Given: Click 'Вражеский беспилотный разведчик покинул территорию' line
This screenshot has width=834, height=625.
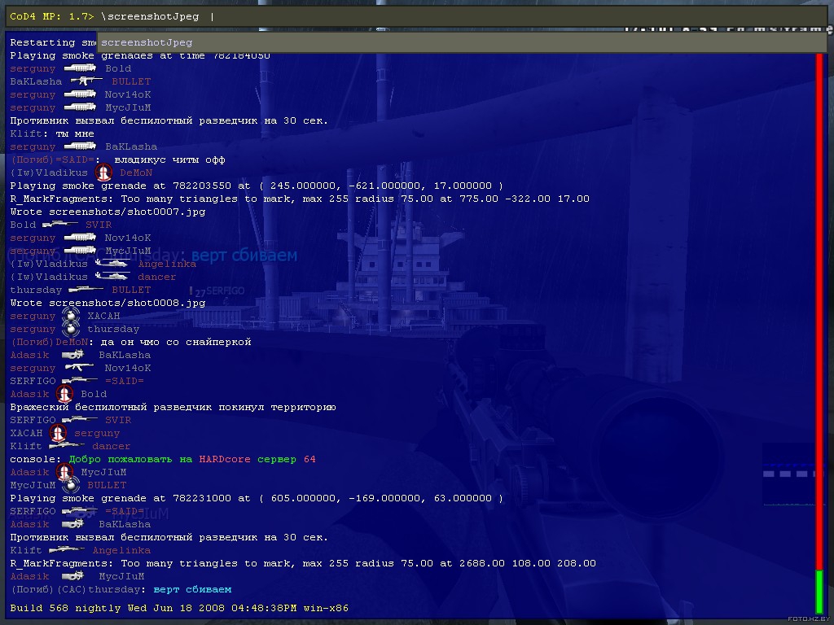Looking at the screenshot, I should pos(173,407).
